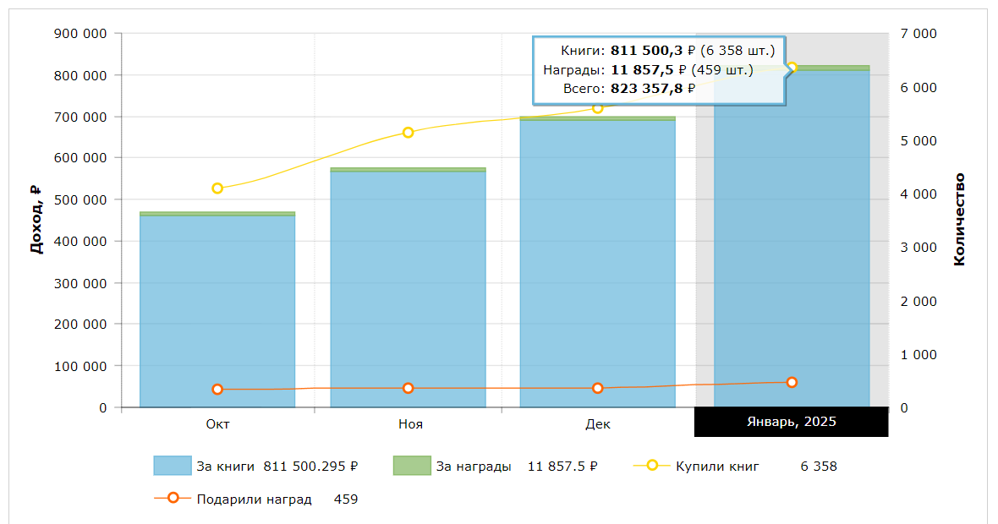The width and height of the screenshot is (998, 524).
Task: Click the orange line point for January
Action: tap(792, 382)
